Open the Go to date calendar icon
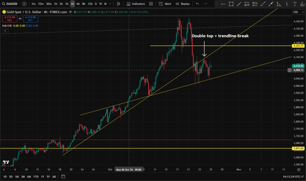Image resolution: width=306 pixels, height=181 pixels. (63, 177)
